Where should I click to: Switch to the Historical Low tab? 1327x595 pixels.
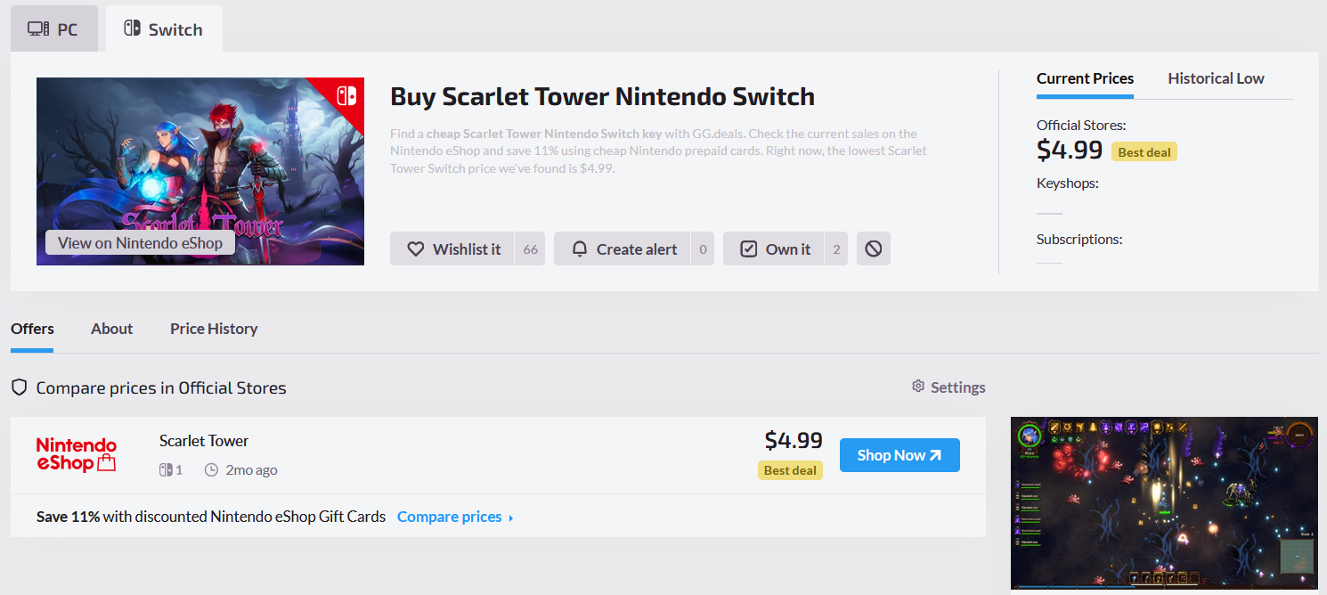[1216, 78]
